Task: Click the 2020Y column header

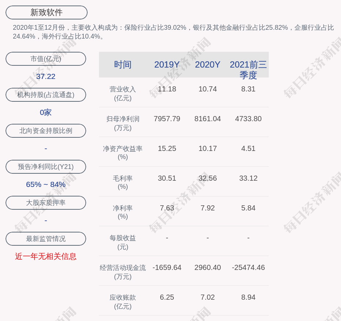Action: (x=208, y=65)
